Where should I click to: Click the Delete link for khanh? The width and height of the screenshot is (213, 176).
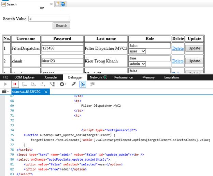(178, 61)
